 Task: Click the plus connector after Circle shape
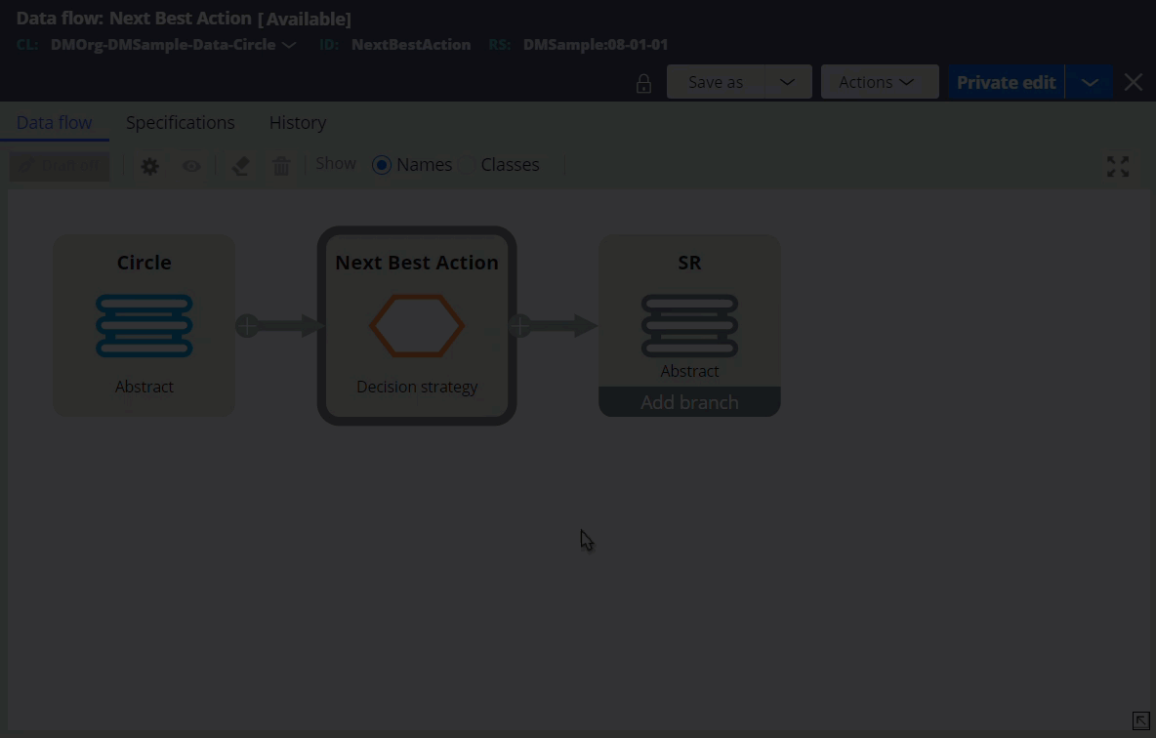(x=247, y=326)
